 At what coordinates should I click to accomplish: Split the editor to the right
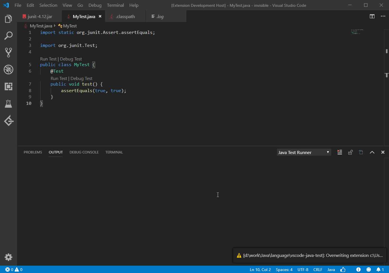[372, 16]
